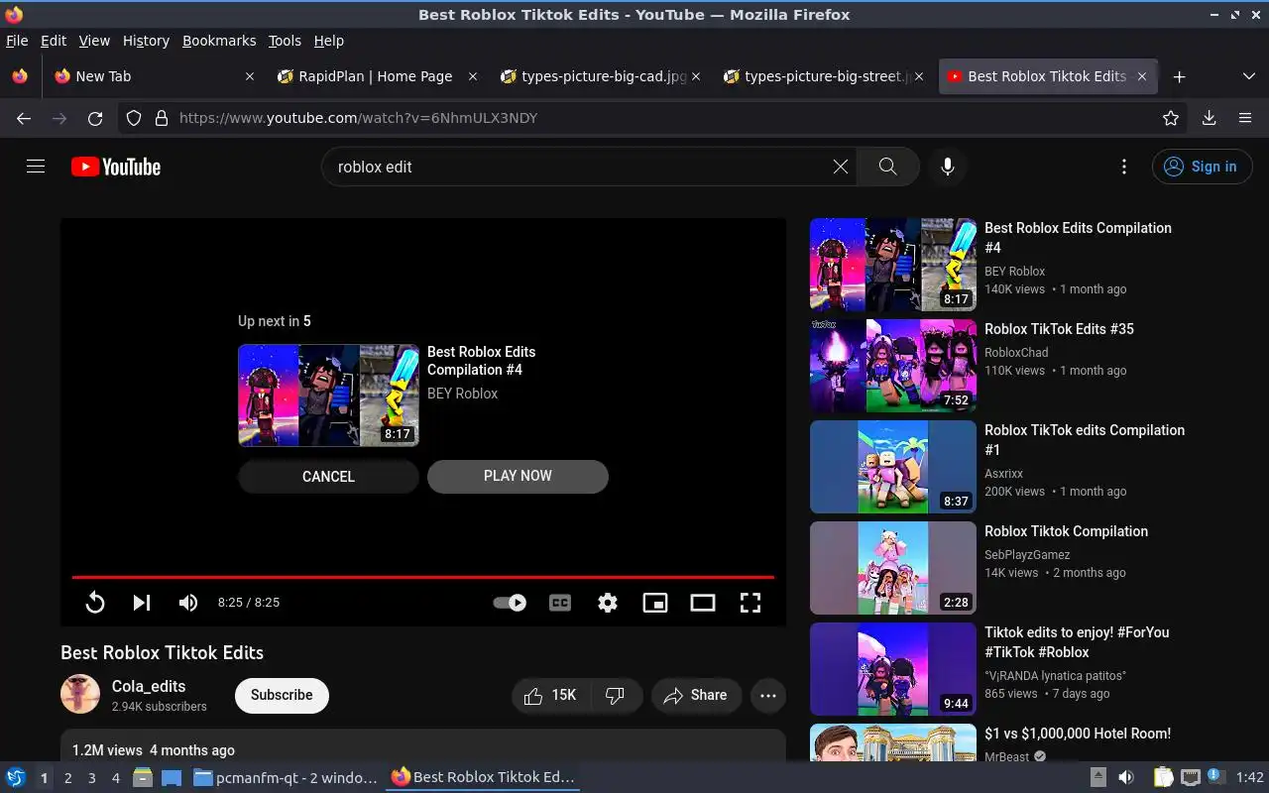Switch to workspace 2 on taskbar

[68, 778]
